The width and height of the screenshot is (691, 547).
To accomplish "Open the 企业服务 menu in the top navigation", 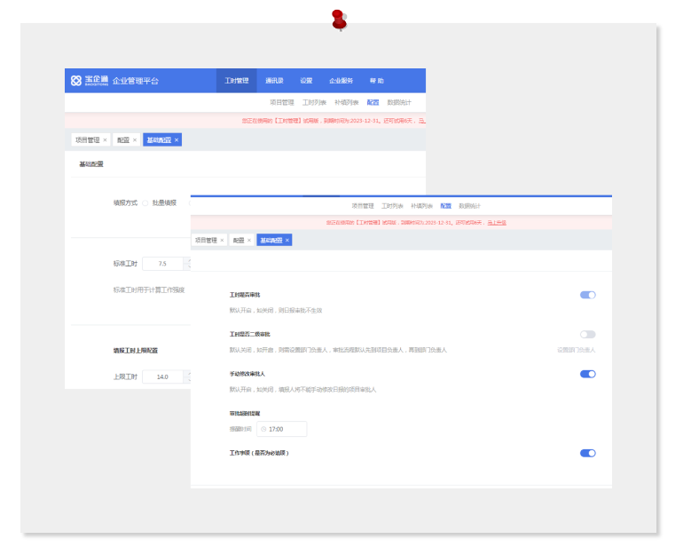I will tap(341, 80).
